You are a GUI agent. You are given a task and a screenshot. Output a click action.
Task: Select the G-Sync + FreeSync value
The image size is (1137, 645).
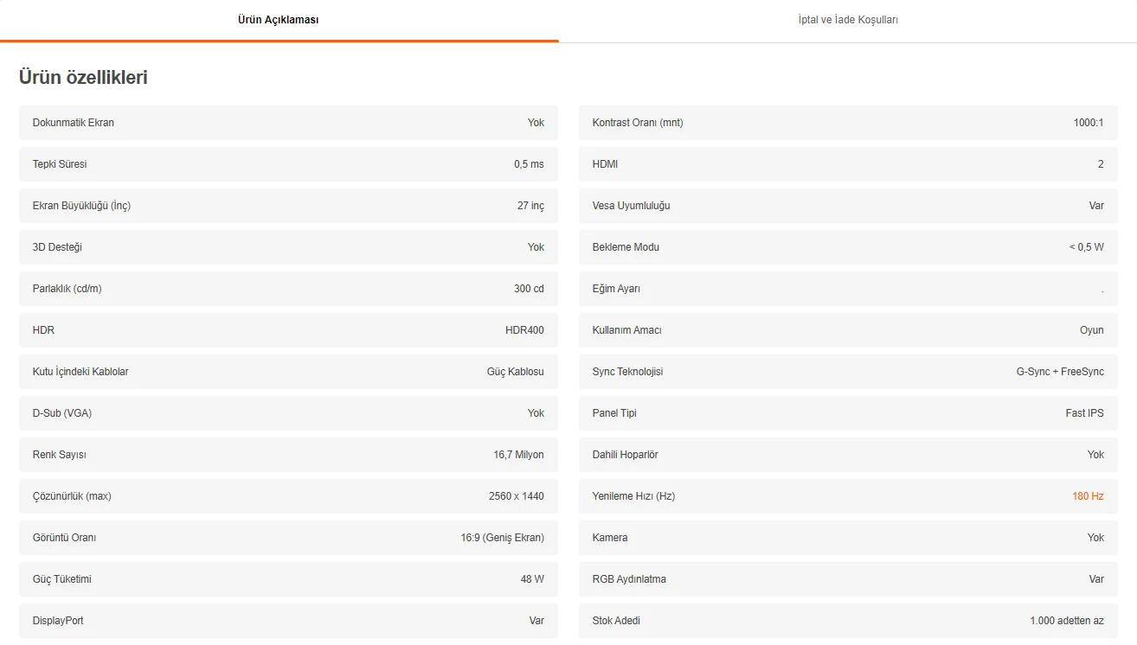pos(1059,372)
